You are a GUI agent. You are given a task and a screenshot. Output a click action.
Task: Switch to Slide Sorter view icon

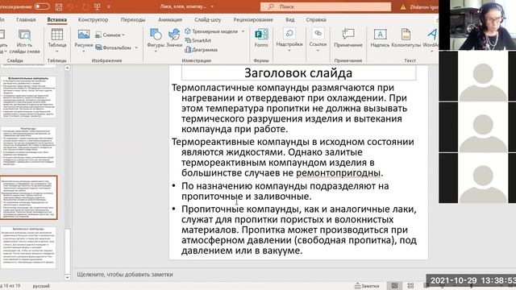tap(410, 286)
